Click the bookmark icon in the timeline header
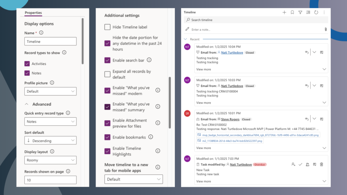This screenshot has width=347, height=195. (292, 12)
